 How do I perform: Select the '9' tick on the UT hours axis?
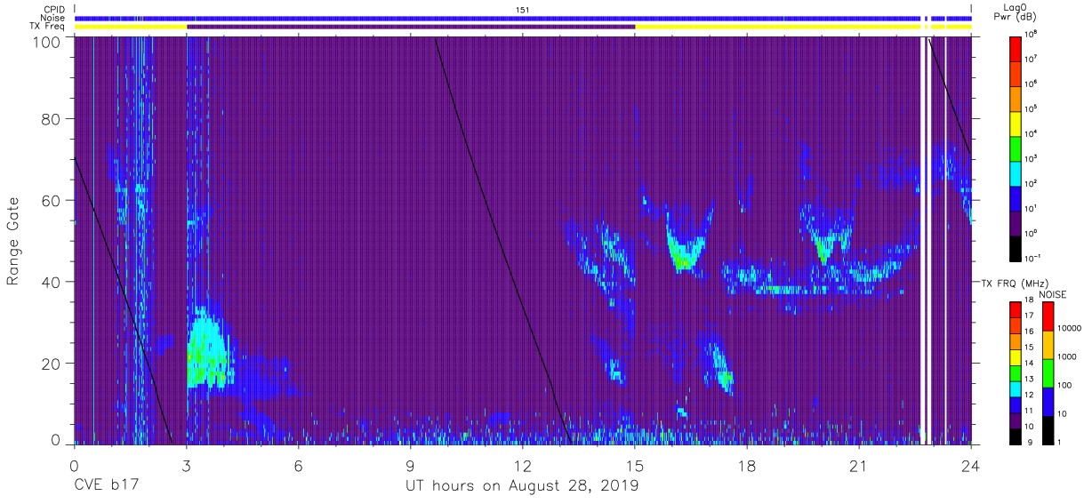[x=410, y=465]
